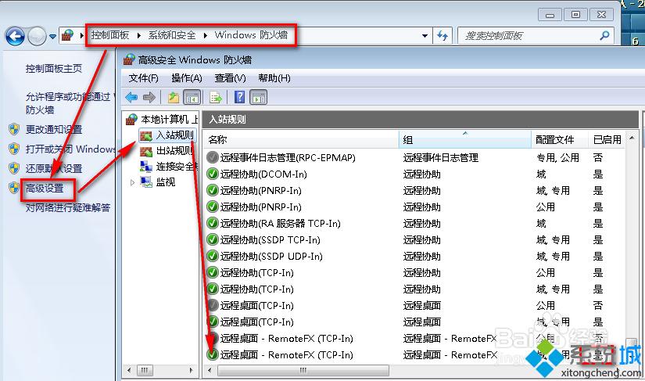Click green check icon of 远程协助(DCOM-In)
645x381 pixels.
pyautogui.click(x=212, y=174)
